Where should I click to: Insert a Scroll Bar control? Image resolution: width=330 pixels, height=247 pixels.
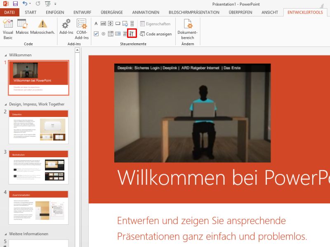pyautogui.click(x=132, y=23)
